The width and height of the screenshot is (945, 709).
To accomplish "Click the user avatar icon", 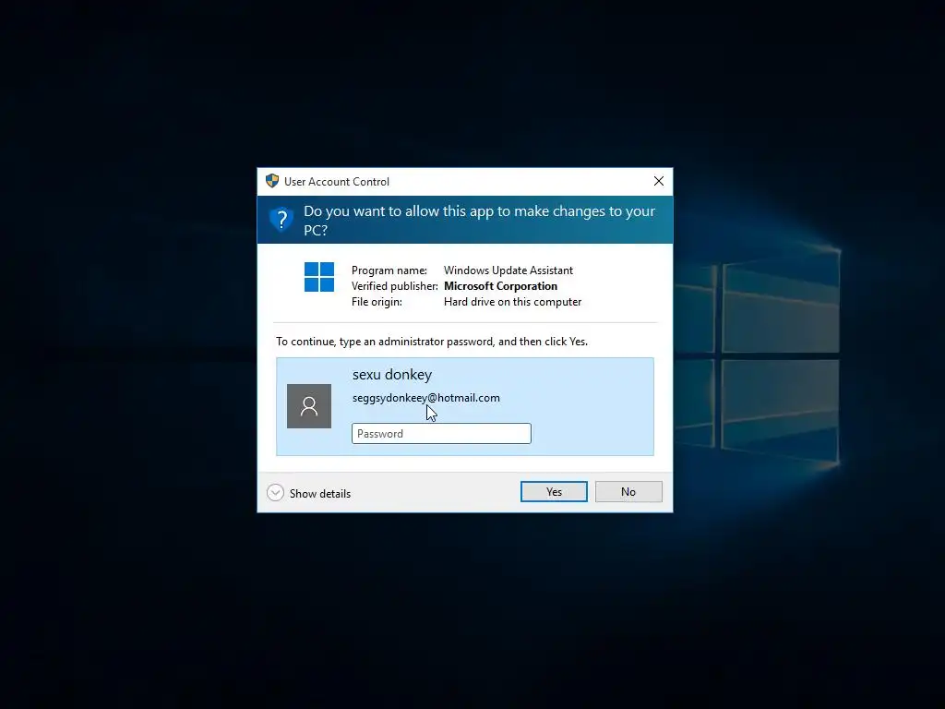I will [309, 406].
